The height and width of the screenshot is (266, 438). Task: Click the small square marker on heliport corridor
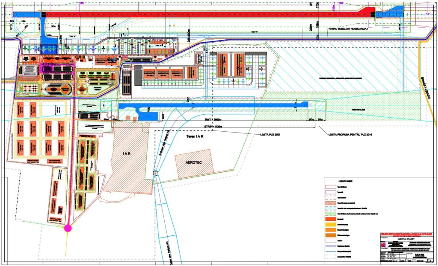pyautogui.click(x=155, y=173)
